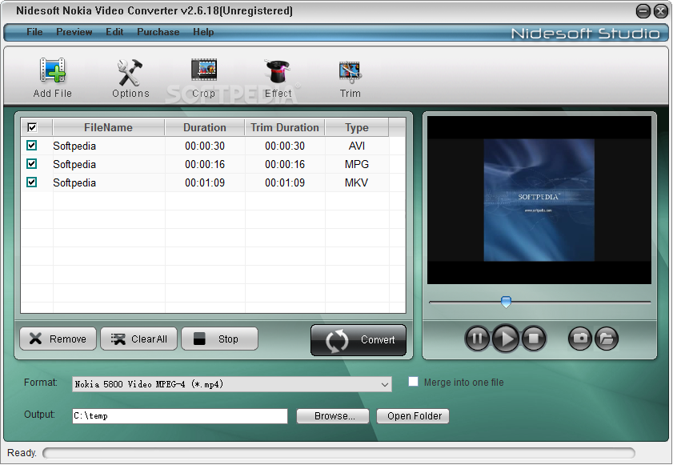Screen dimensions: 673x465
Task: Open the Options tools icon
Action: pos(130,72)
